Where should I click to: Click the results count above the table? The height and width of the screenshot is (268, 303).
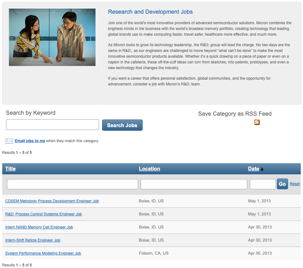(x=17, y=153)
